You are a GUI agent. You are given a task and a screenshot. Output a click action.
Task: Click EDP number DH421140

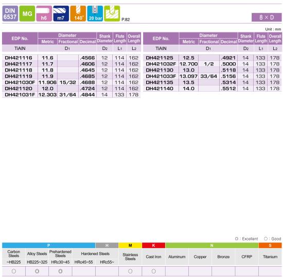(x=160, y=89)
